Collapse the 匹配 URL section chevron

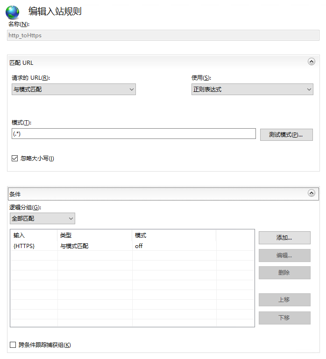coord(311,62)
